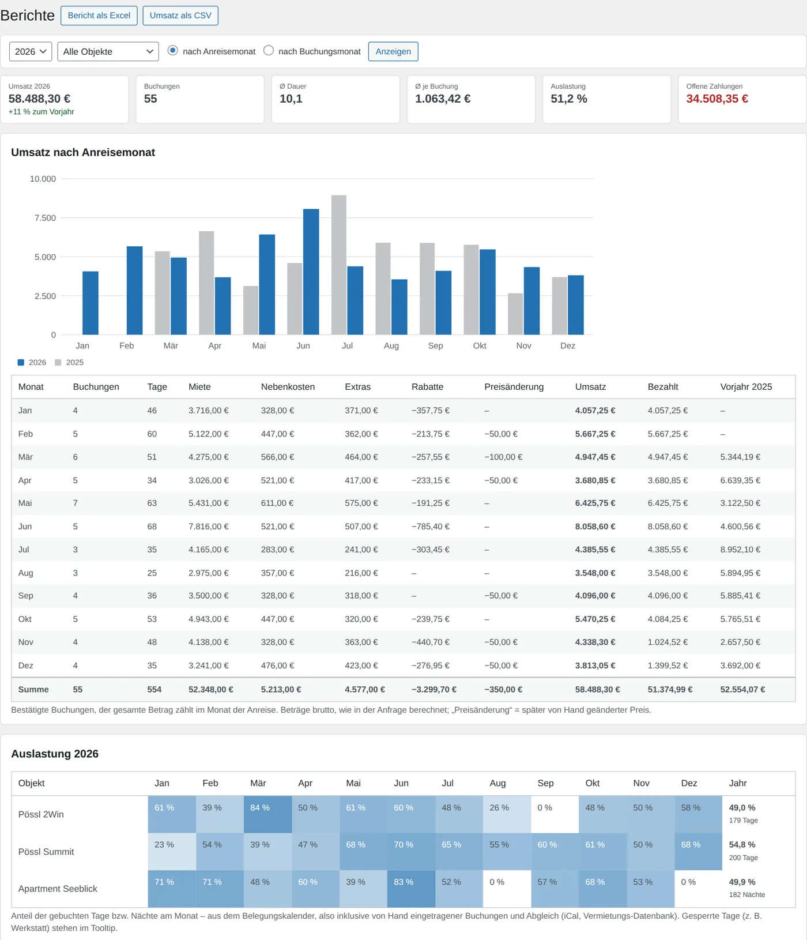The width and height of the screenshot is (807, 940).
Task: Click the Jun Umsatz cell 8.058,60 €
Action: (595, 527)
